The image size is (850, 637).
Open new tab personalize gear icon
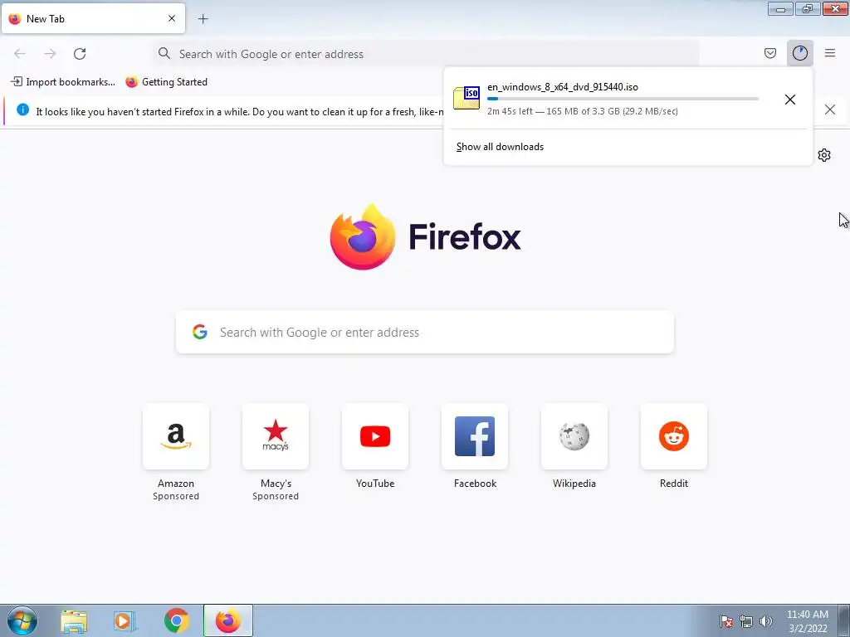coord(824,155)
